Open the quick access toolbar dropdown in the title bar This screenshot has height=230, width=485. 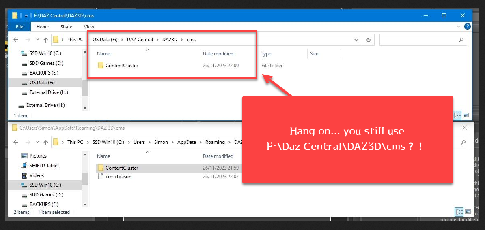[x=26, y=15]
